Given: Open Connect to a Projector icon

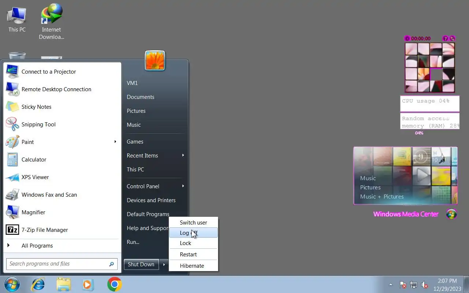Looking at the screenshot, I should pyautogui.click(x=12, y=72).
